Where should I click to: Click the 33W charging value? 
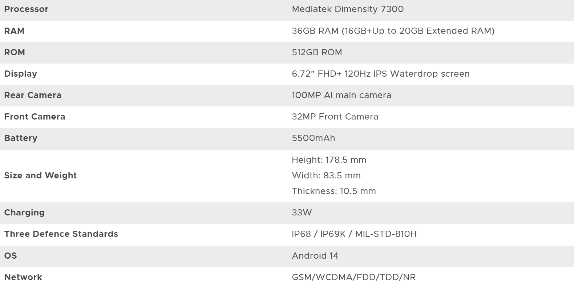tap(302, 213)
